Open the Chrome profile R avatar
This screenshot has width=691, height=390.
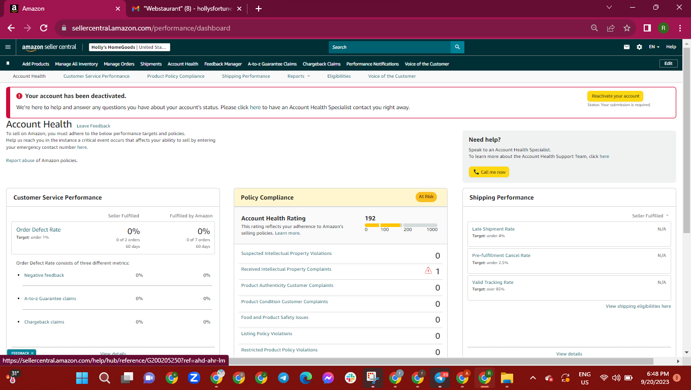[x=664, y=28]
